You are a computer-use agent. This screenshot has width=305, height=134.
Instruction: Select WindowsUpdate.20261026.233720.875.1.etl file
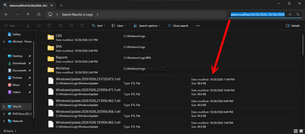click(169, 81)
